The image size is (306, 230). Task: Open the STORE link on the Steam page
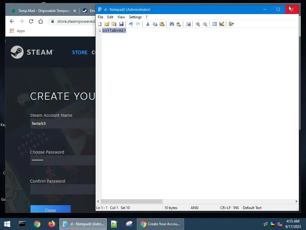(x=79, y=52)
